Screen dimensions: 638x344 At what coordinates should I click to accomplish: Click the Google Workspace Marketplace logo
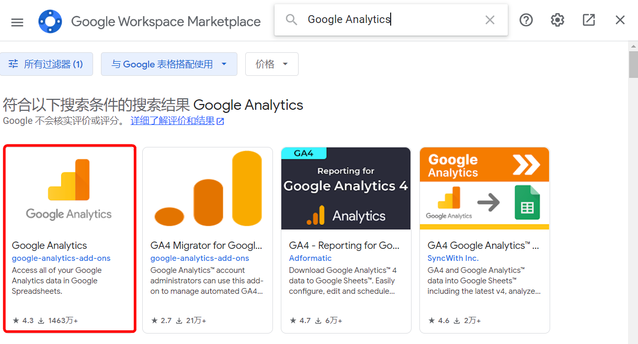(x=50, y=21)
